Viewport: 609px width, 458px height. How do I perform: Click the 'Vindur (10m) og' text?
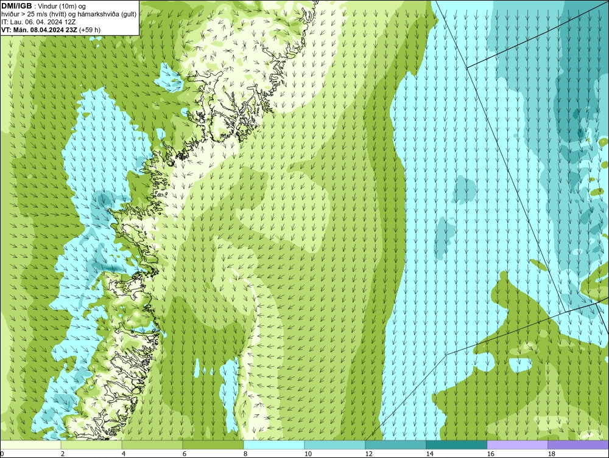[x=63, y=6]
